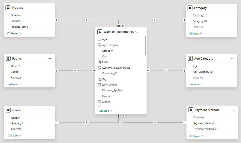Collapse the Gender table card
The height and width of the screenshot is (143, 241).
pyautogui.click(x=15, y=136)
